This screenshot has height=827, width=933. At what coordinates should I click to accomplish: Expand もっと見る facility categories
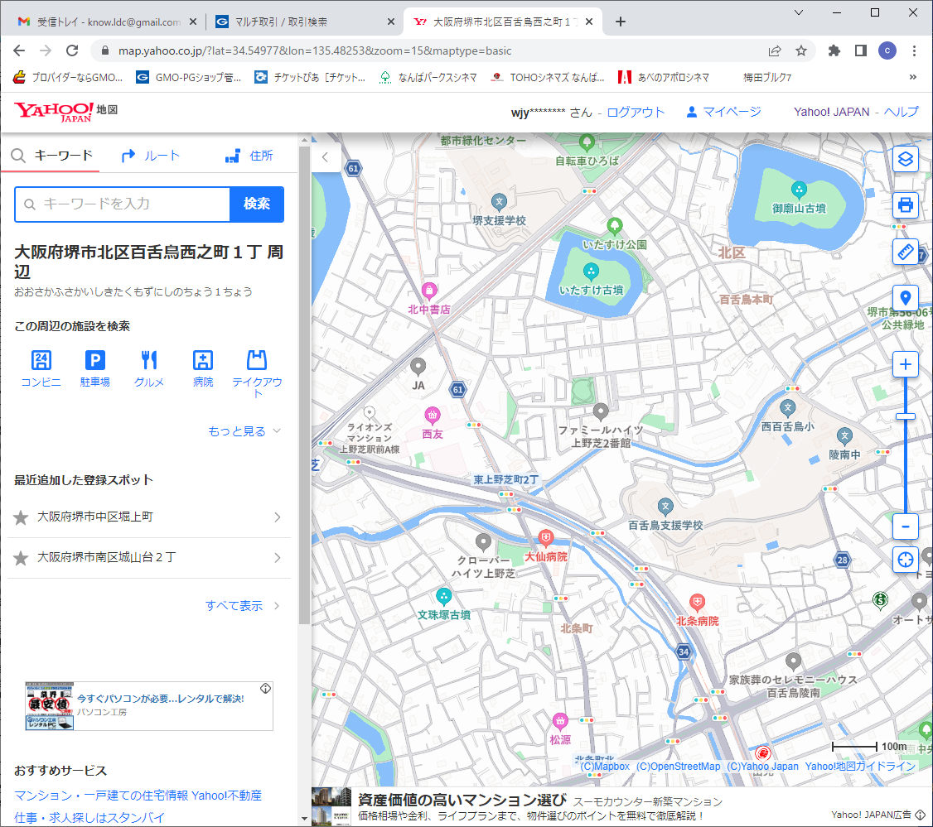pos(244,431)
